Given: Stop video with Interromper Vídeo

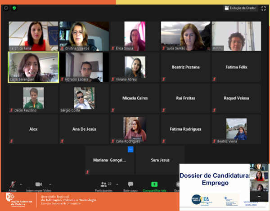Looking at the screenshot, I should pyautogui.click(x=38, y=185).
